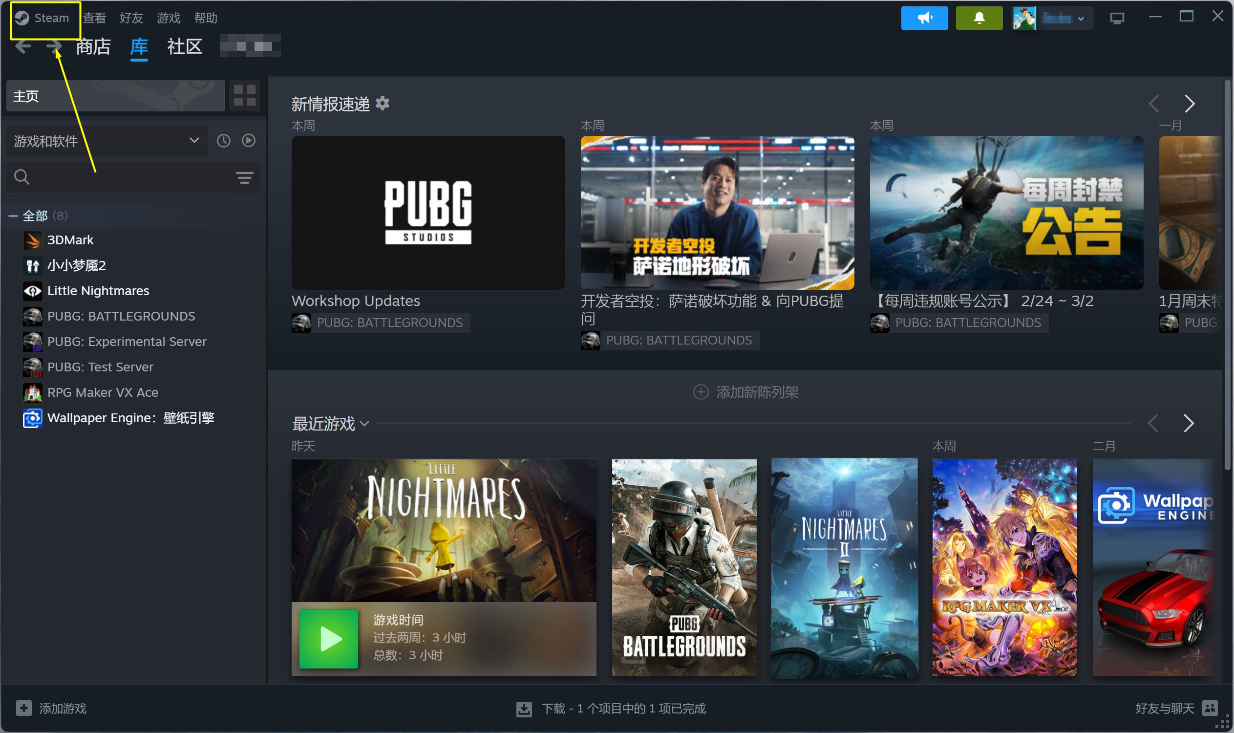
Task: Click the Little Nightmares eye icon
Action: point(33,291)
